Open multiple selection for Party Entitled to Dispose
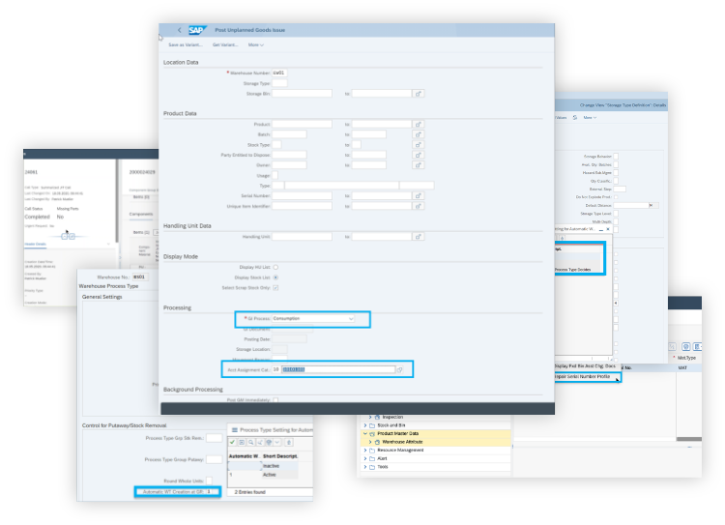 [x=418, y=155]
